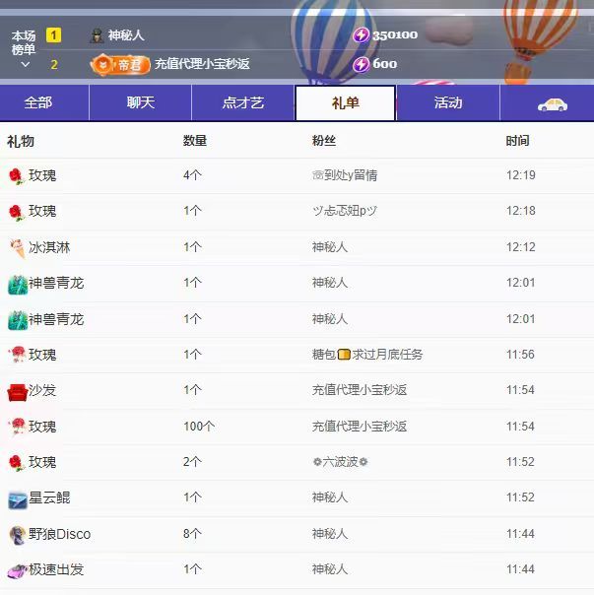The image size is (594, 595).
Task: Click the 帝君 rank badge
Action: [120, 64]
